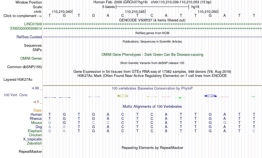This screenshot has width=262, height=158.
Task: Open 'Short Genetic Variants from dbSNP release 155'
Action: (x=152, y=63)
